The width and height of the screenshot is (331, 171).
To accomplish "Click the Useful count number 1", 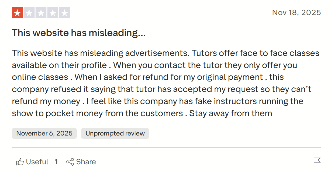I will (56, 162).
